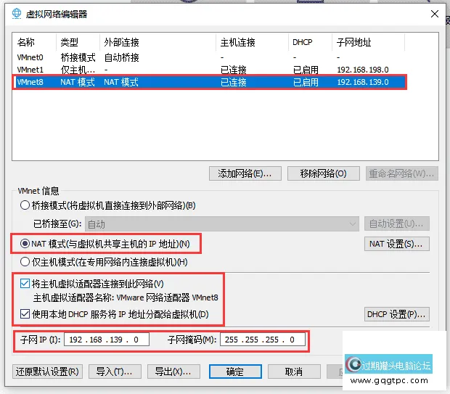Choose the 仅主机模式 radio button
Screen dimensions: 450x394
click(x=25, y=262)
